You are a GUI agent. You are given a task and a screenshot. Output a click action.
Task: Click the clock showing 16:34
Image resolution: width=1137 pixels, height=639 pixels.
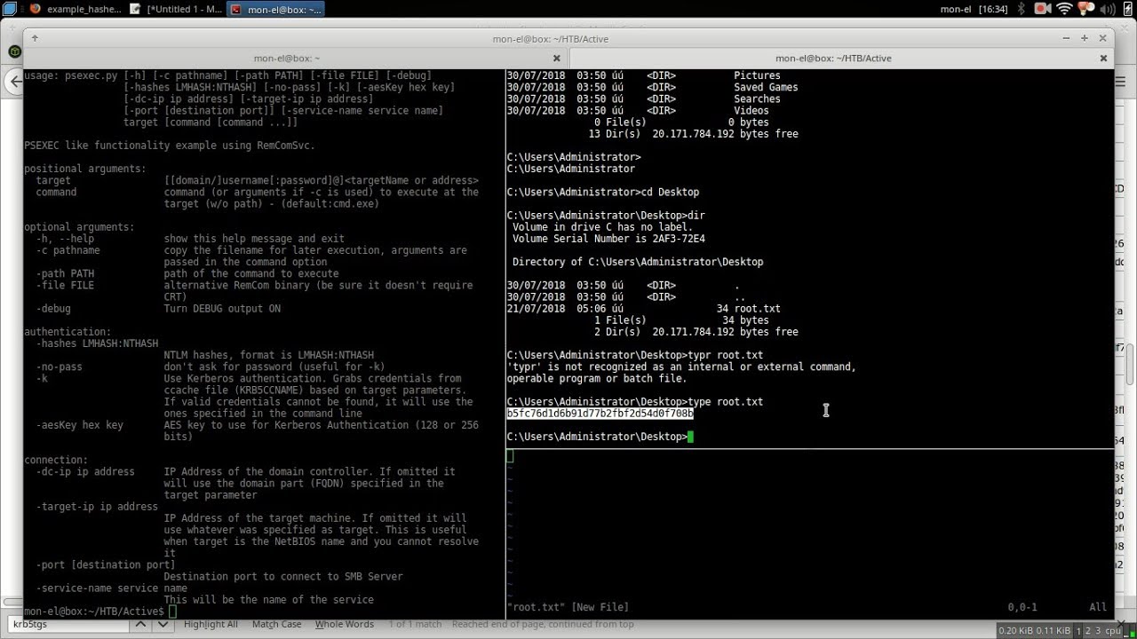tap(993, 9)
